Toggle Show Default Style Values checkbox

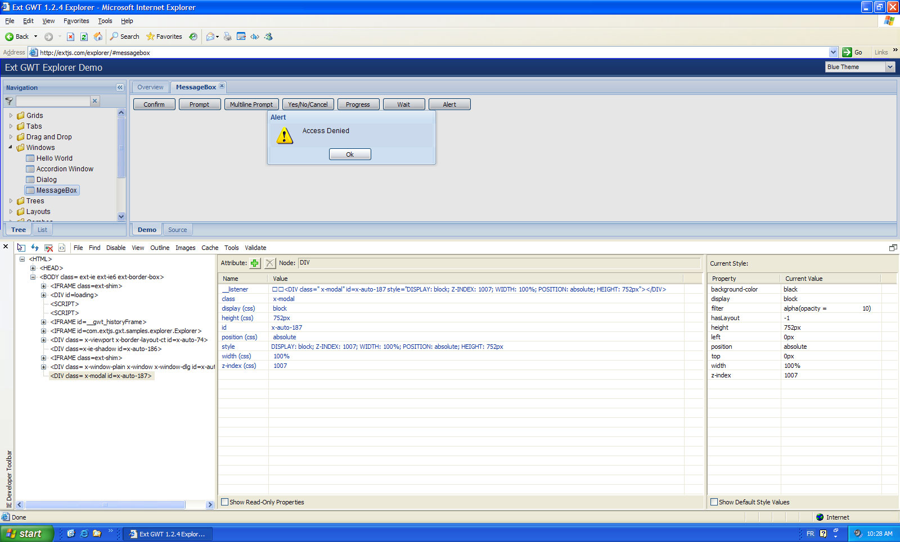714,502
